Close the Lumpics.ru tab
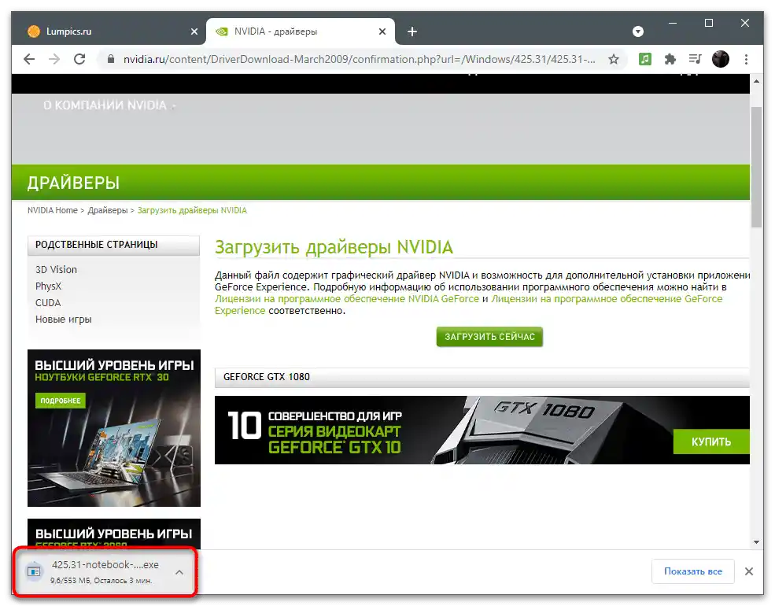 pos(194,31)
